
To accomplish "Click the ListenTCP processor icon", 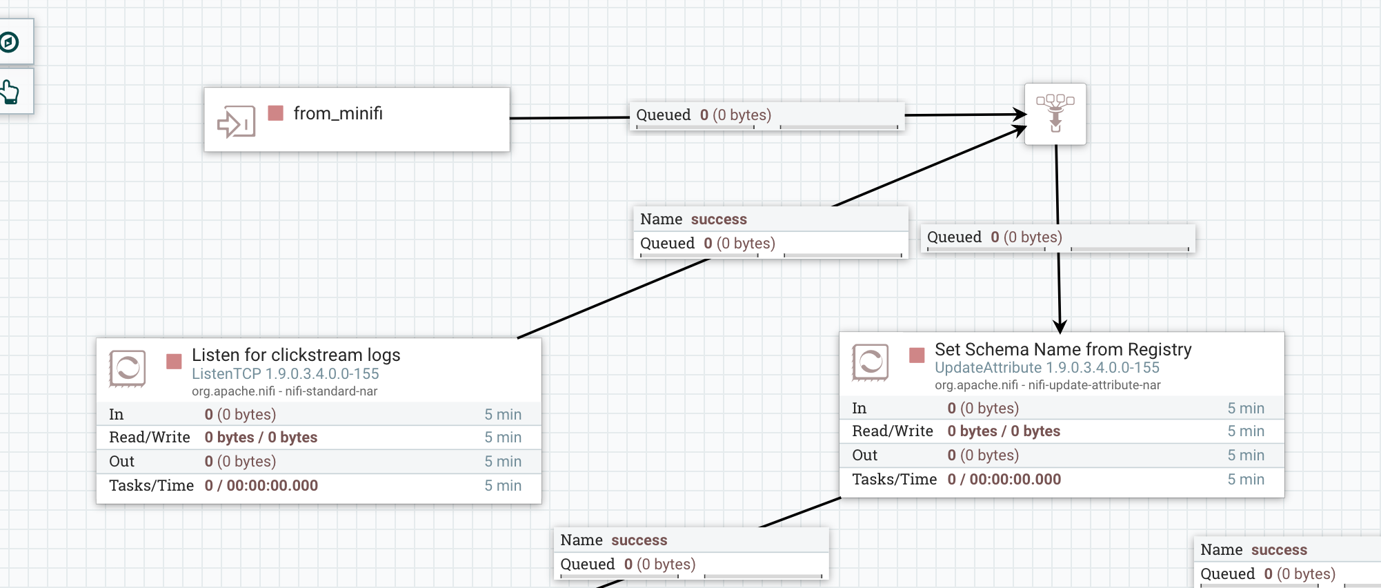I will click(x=128, y=369).
